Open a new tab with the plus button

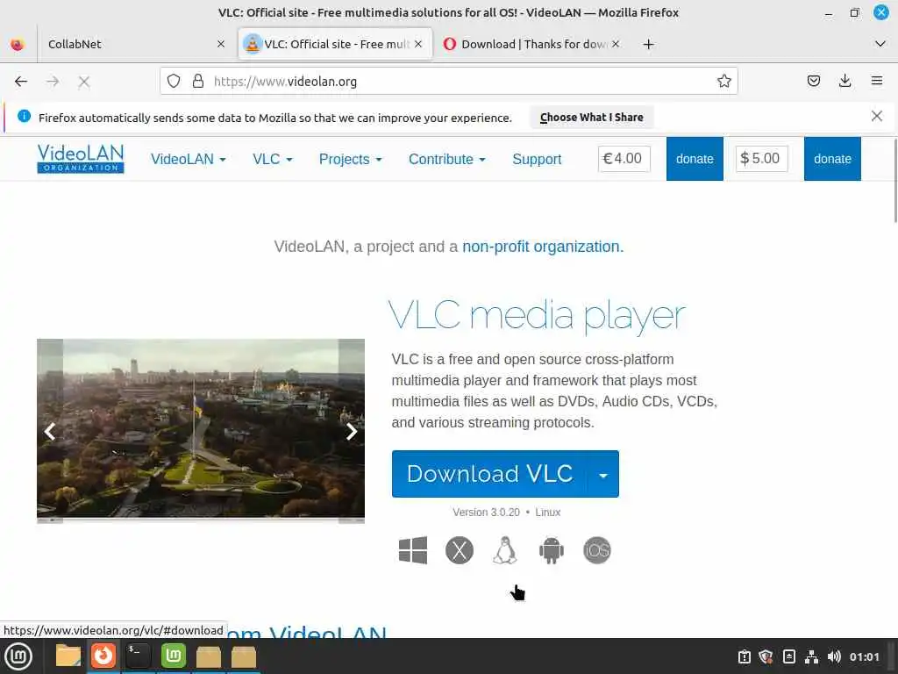coord(648,44)
